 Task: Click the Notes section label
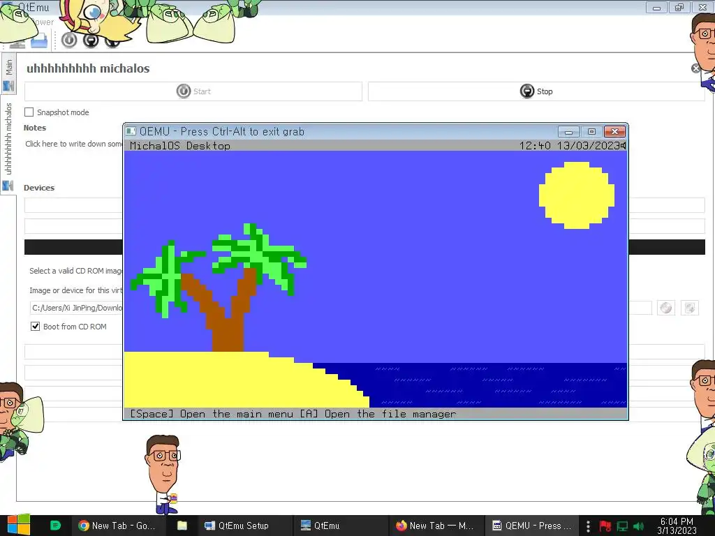coord(35,128)
